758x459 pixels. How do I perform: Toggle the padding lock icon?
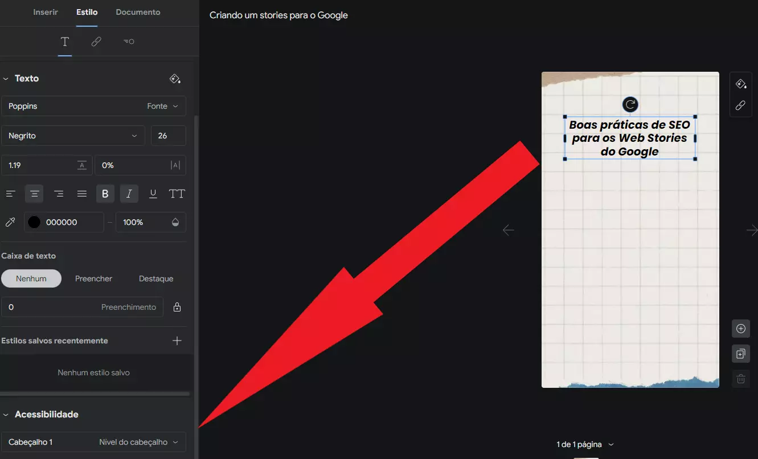coord(177,307)
